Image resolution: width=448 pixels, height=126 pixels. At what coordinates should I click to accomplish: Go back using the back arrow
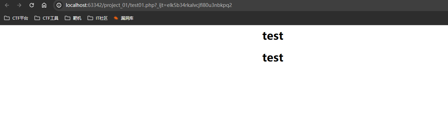[7, 5]
